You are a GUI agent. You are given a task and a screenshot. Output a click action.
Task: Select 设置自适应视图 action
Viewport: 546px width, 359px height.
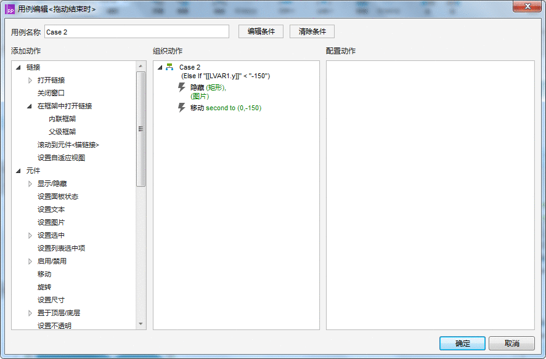[61, 158]
